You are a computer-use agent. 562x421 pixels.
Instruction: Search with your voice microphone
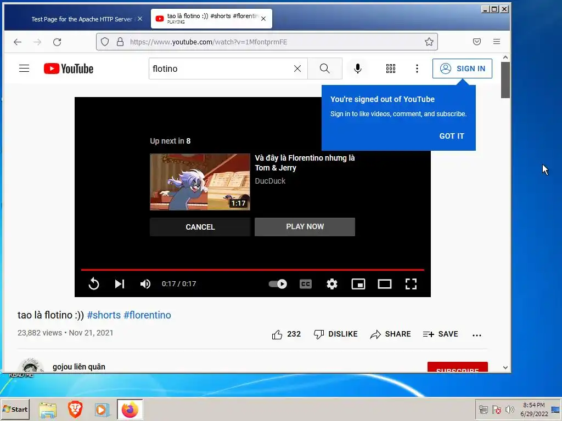pyautogui.click(x=357, y=69)
